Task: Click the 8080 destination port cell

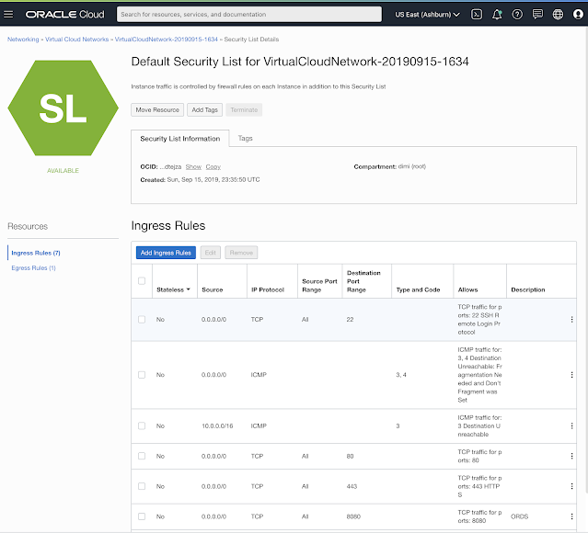Action: tap(353, 516)
